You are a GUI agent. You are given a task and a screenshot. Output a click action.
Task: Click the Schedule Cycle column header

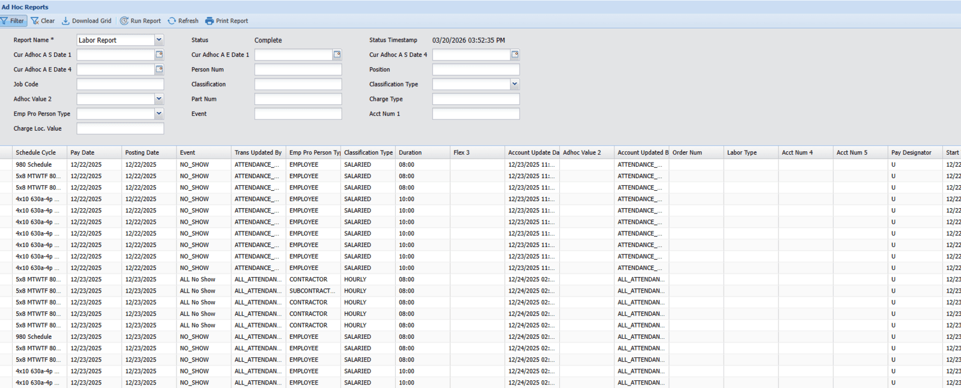(36, 153)
